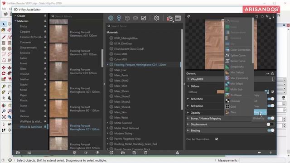Open the Geometry cube icon
The image size is (290, 163).
(127, 18)
